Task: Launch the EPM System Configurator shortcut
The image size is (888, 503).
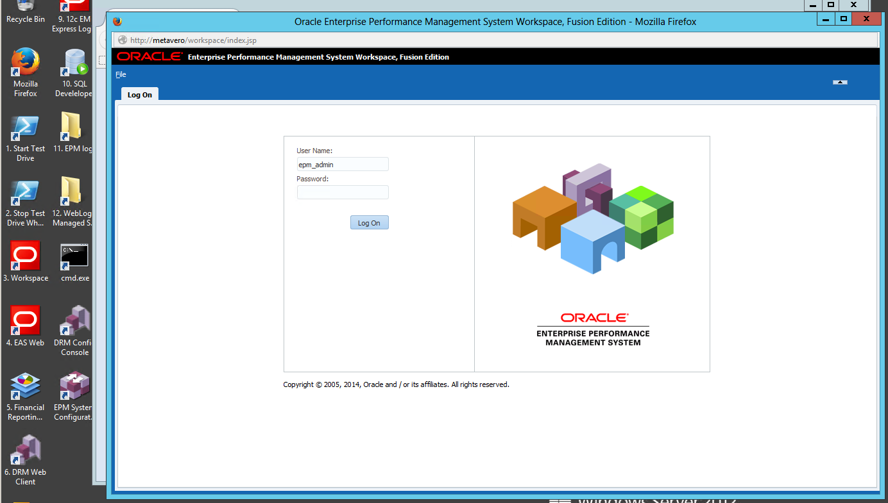Action: pos(74,396)
